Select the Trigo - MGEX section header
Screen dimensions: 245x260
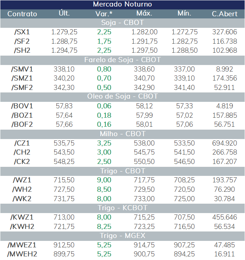[122, 236]
